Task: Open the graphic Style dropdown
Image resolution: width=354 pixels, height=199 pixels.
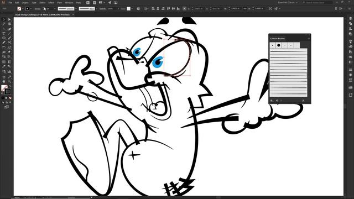Action: tap(132, 9)
